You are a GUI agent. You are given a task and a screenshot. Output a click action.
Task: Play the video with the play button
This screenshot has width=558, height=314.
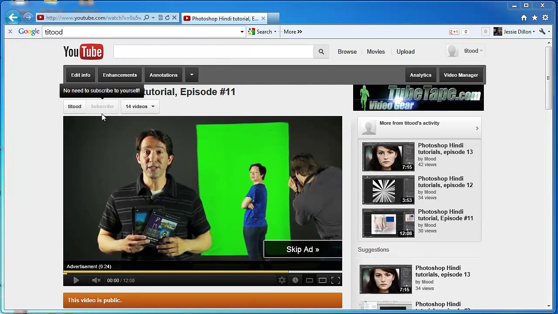(76, 280)
